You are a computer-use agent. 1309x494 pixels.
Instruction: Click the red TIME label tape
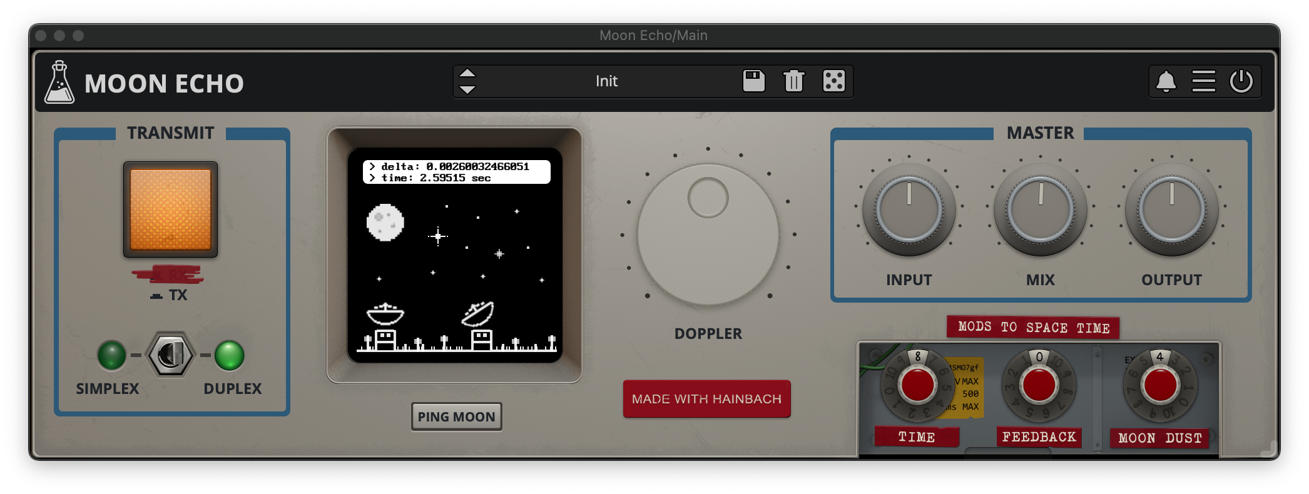tap(917, 437)
